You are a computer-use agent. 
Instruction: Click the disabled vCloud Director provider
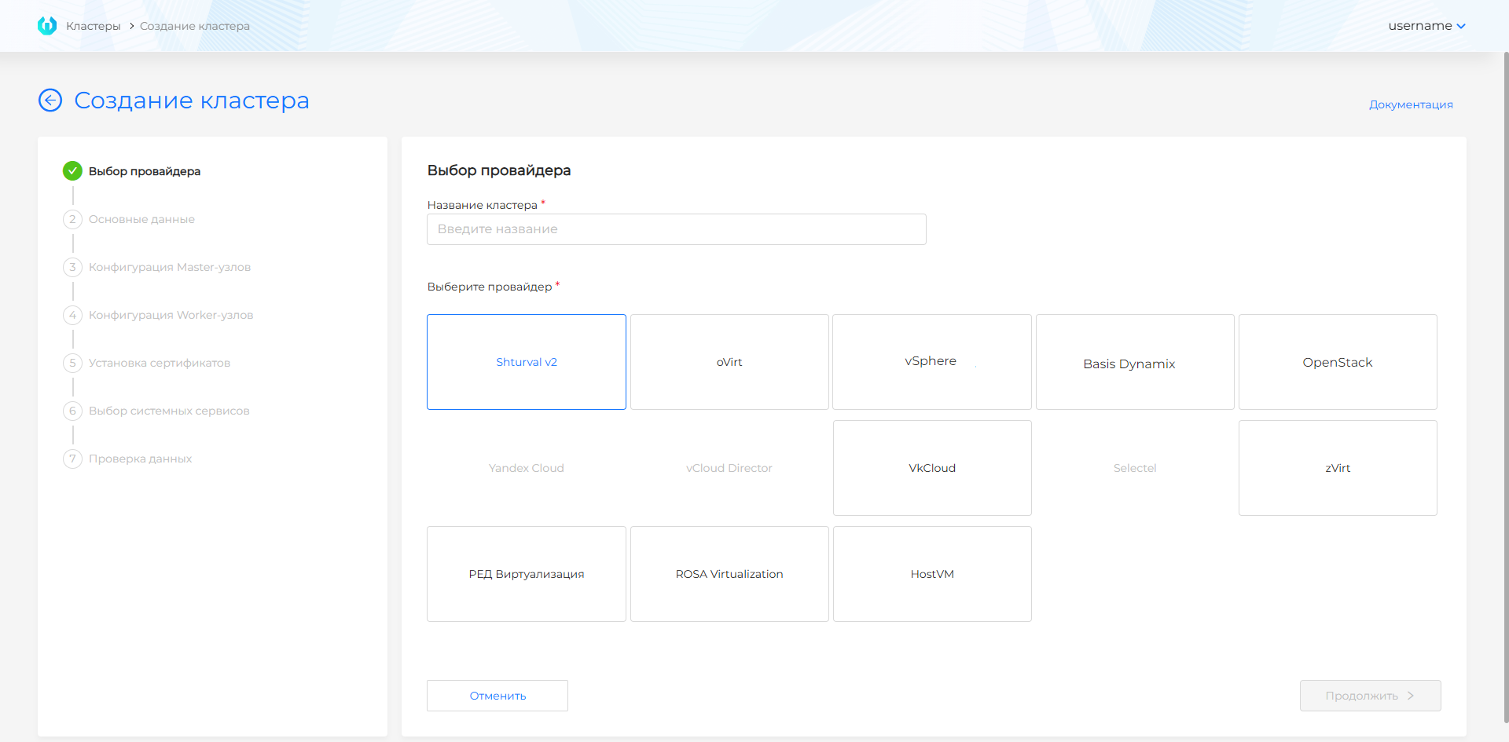click(729, 468)
